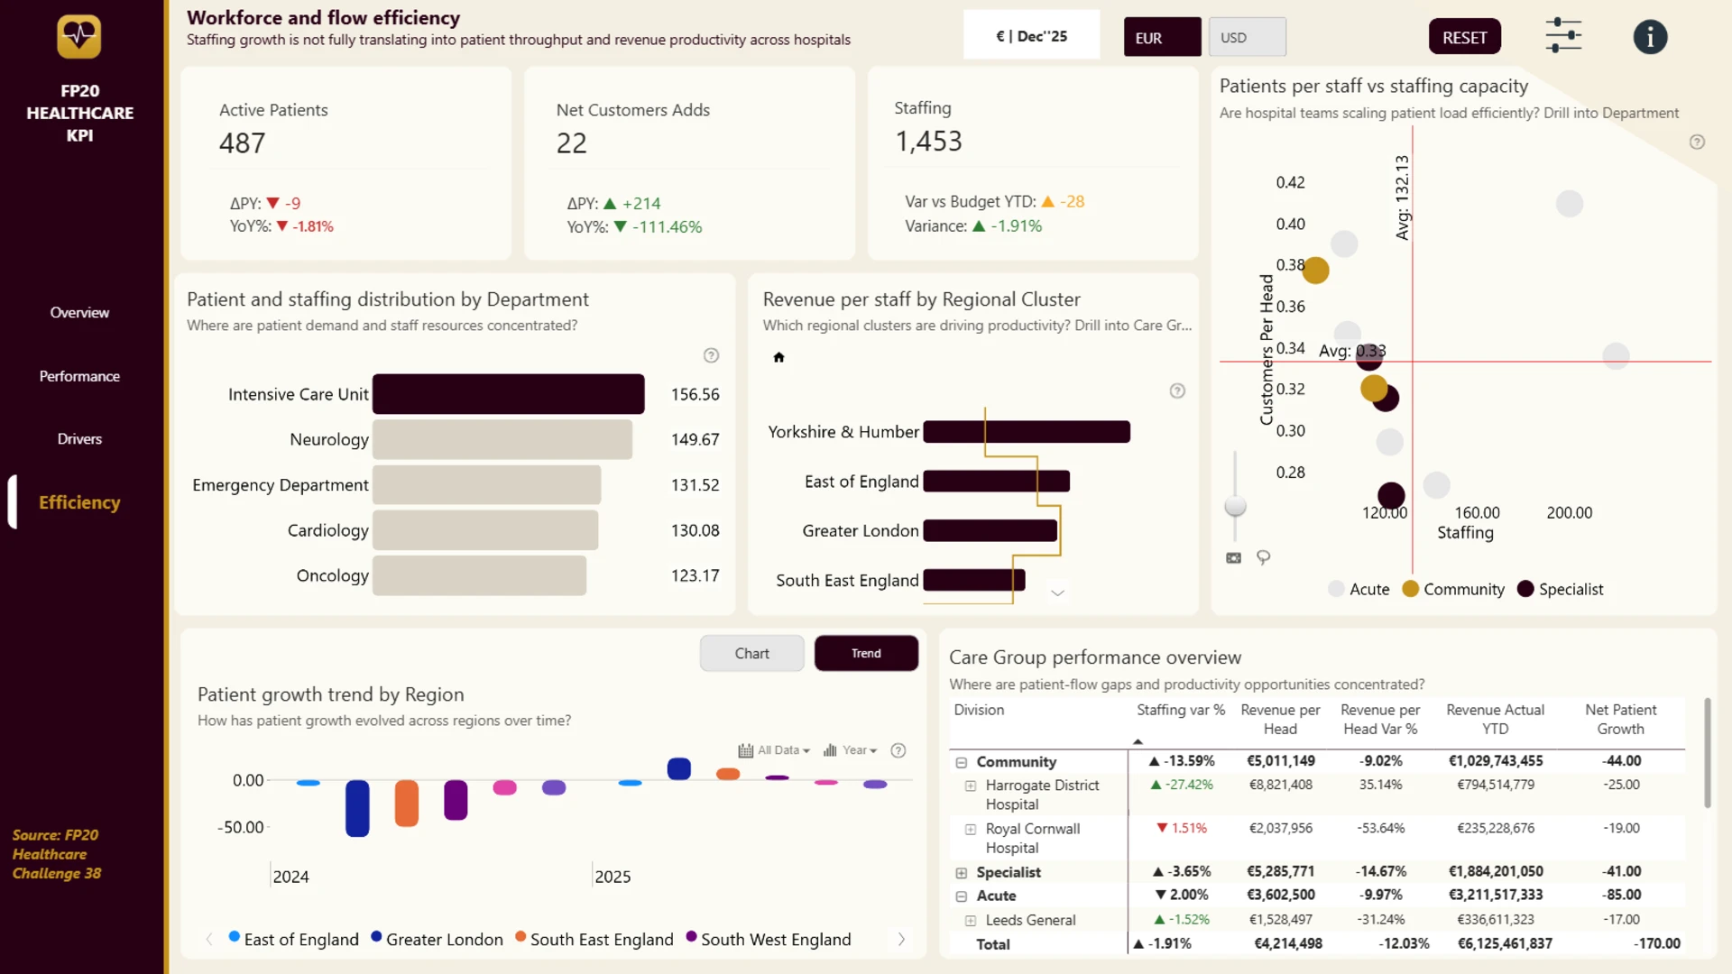Switch view to Chart

[751, 653]
